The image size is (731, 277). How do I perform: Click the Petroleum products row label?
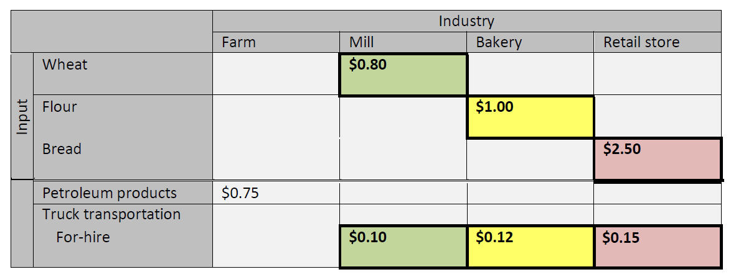tap(110, 193)
